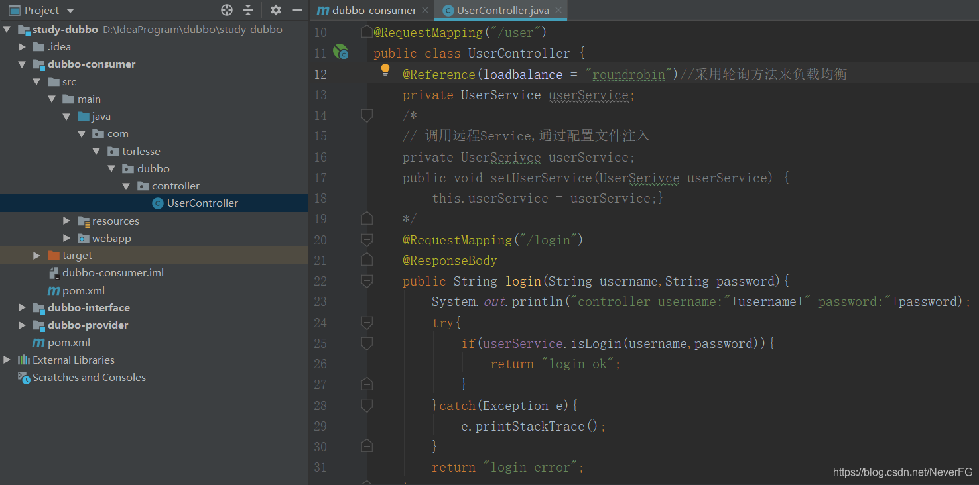Click the blue java source folder icon

coord(84,117)
